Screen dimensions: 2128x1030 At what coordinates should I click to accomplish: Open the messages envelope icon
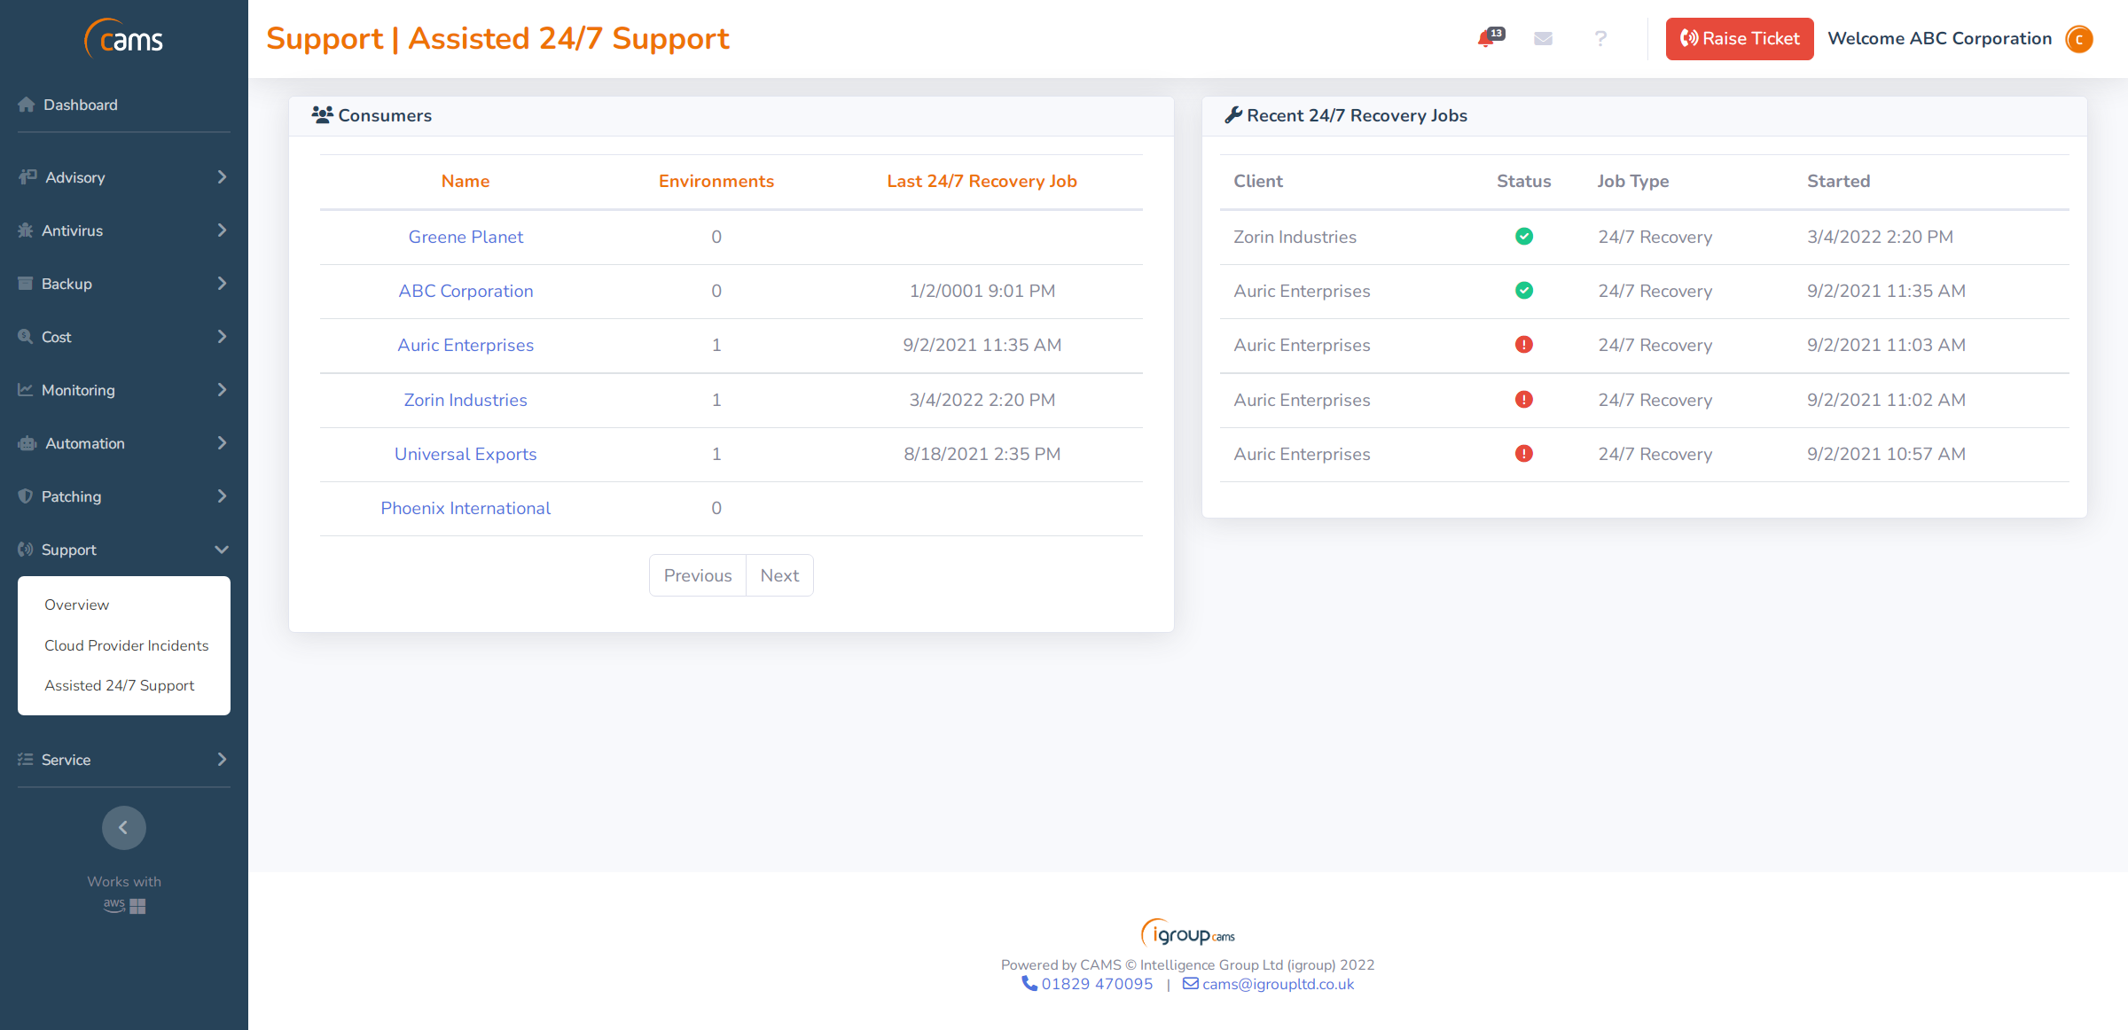[1543, 38]
